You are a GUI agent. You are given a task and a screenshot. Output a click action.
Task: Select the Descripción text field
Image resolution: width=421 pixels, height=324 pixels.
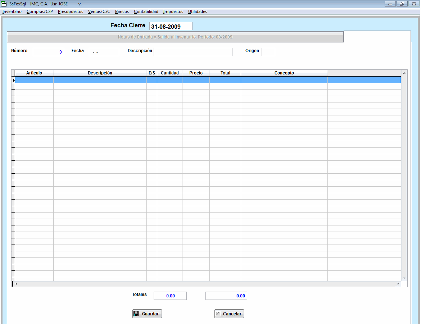[193, 52]
